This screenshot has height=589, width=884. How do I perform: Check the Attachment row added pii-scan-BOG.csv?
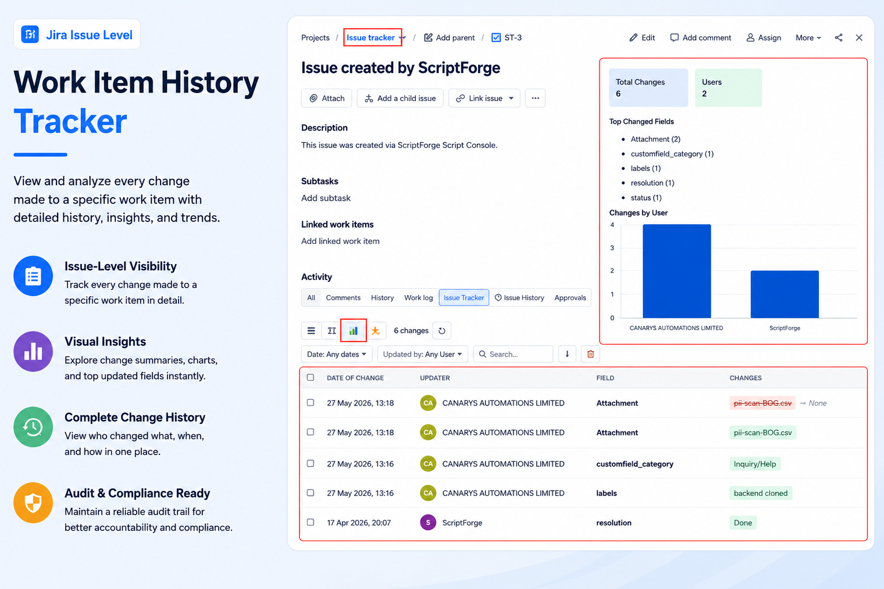click(x=310, y=432)
